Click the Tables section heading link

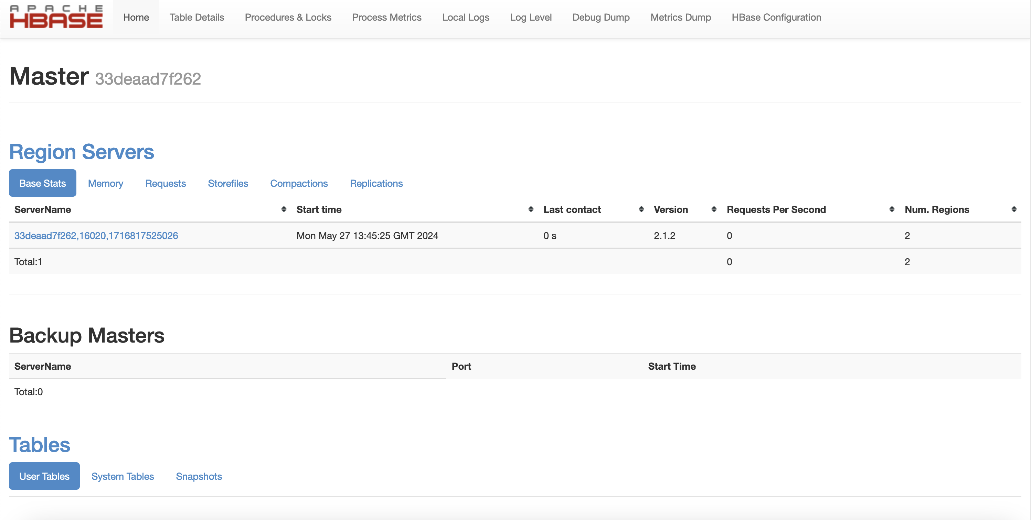(x=40, y=445)
